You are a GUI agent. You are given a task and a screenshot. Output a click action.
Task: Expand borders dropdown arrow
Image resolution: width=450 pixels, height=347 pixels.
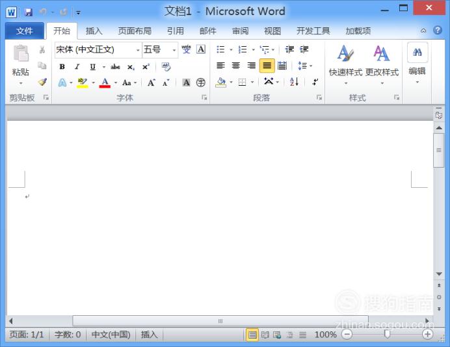point(252,83)
